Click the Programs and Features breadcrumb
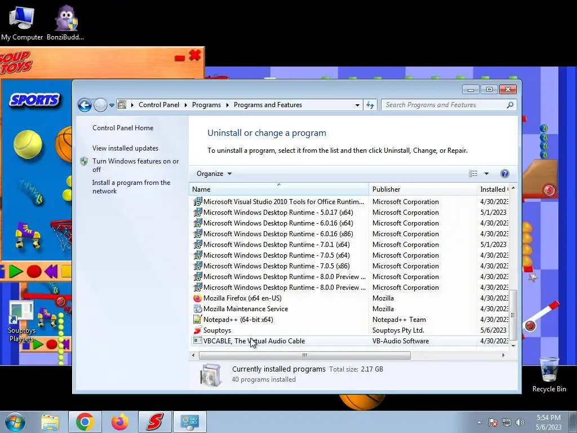Screen dimensions: 577x433 coord(268,105)
